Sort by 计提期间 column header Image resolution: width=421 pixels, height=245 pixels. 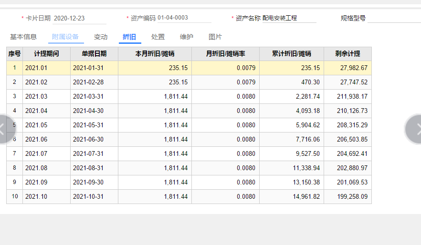coord(46,53)
